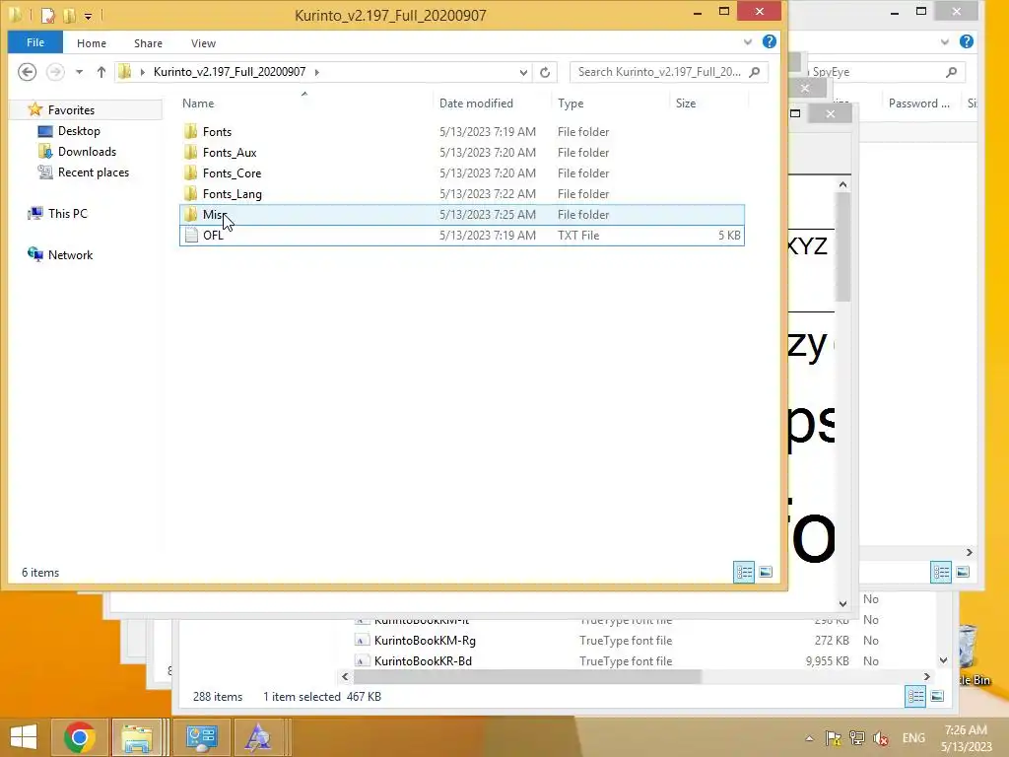Screen dimensions: 1009x757
Task: Open the Share ribbon tab
Action: click(148, 43)
